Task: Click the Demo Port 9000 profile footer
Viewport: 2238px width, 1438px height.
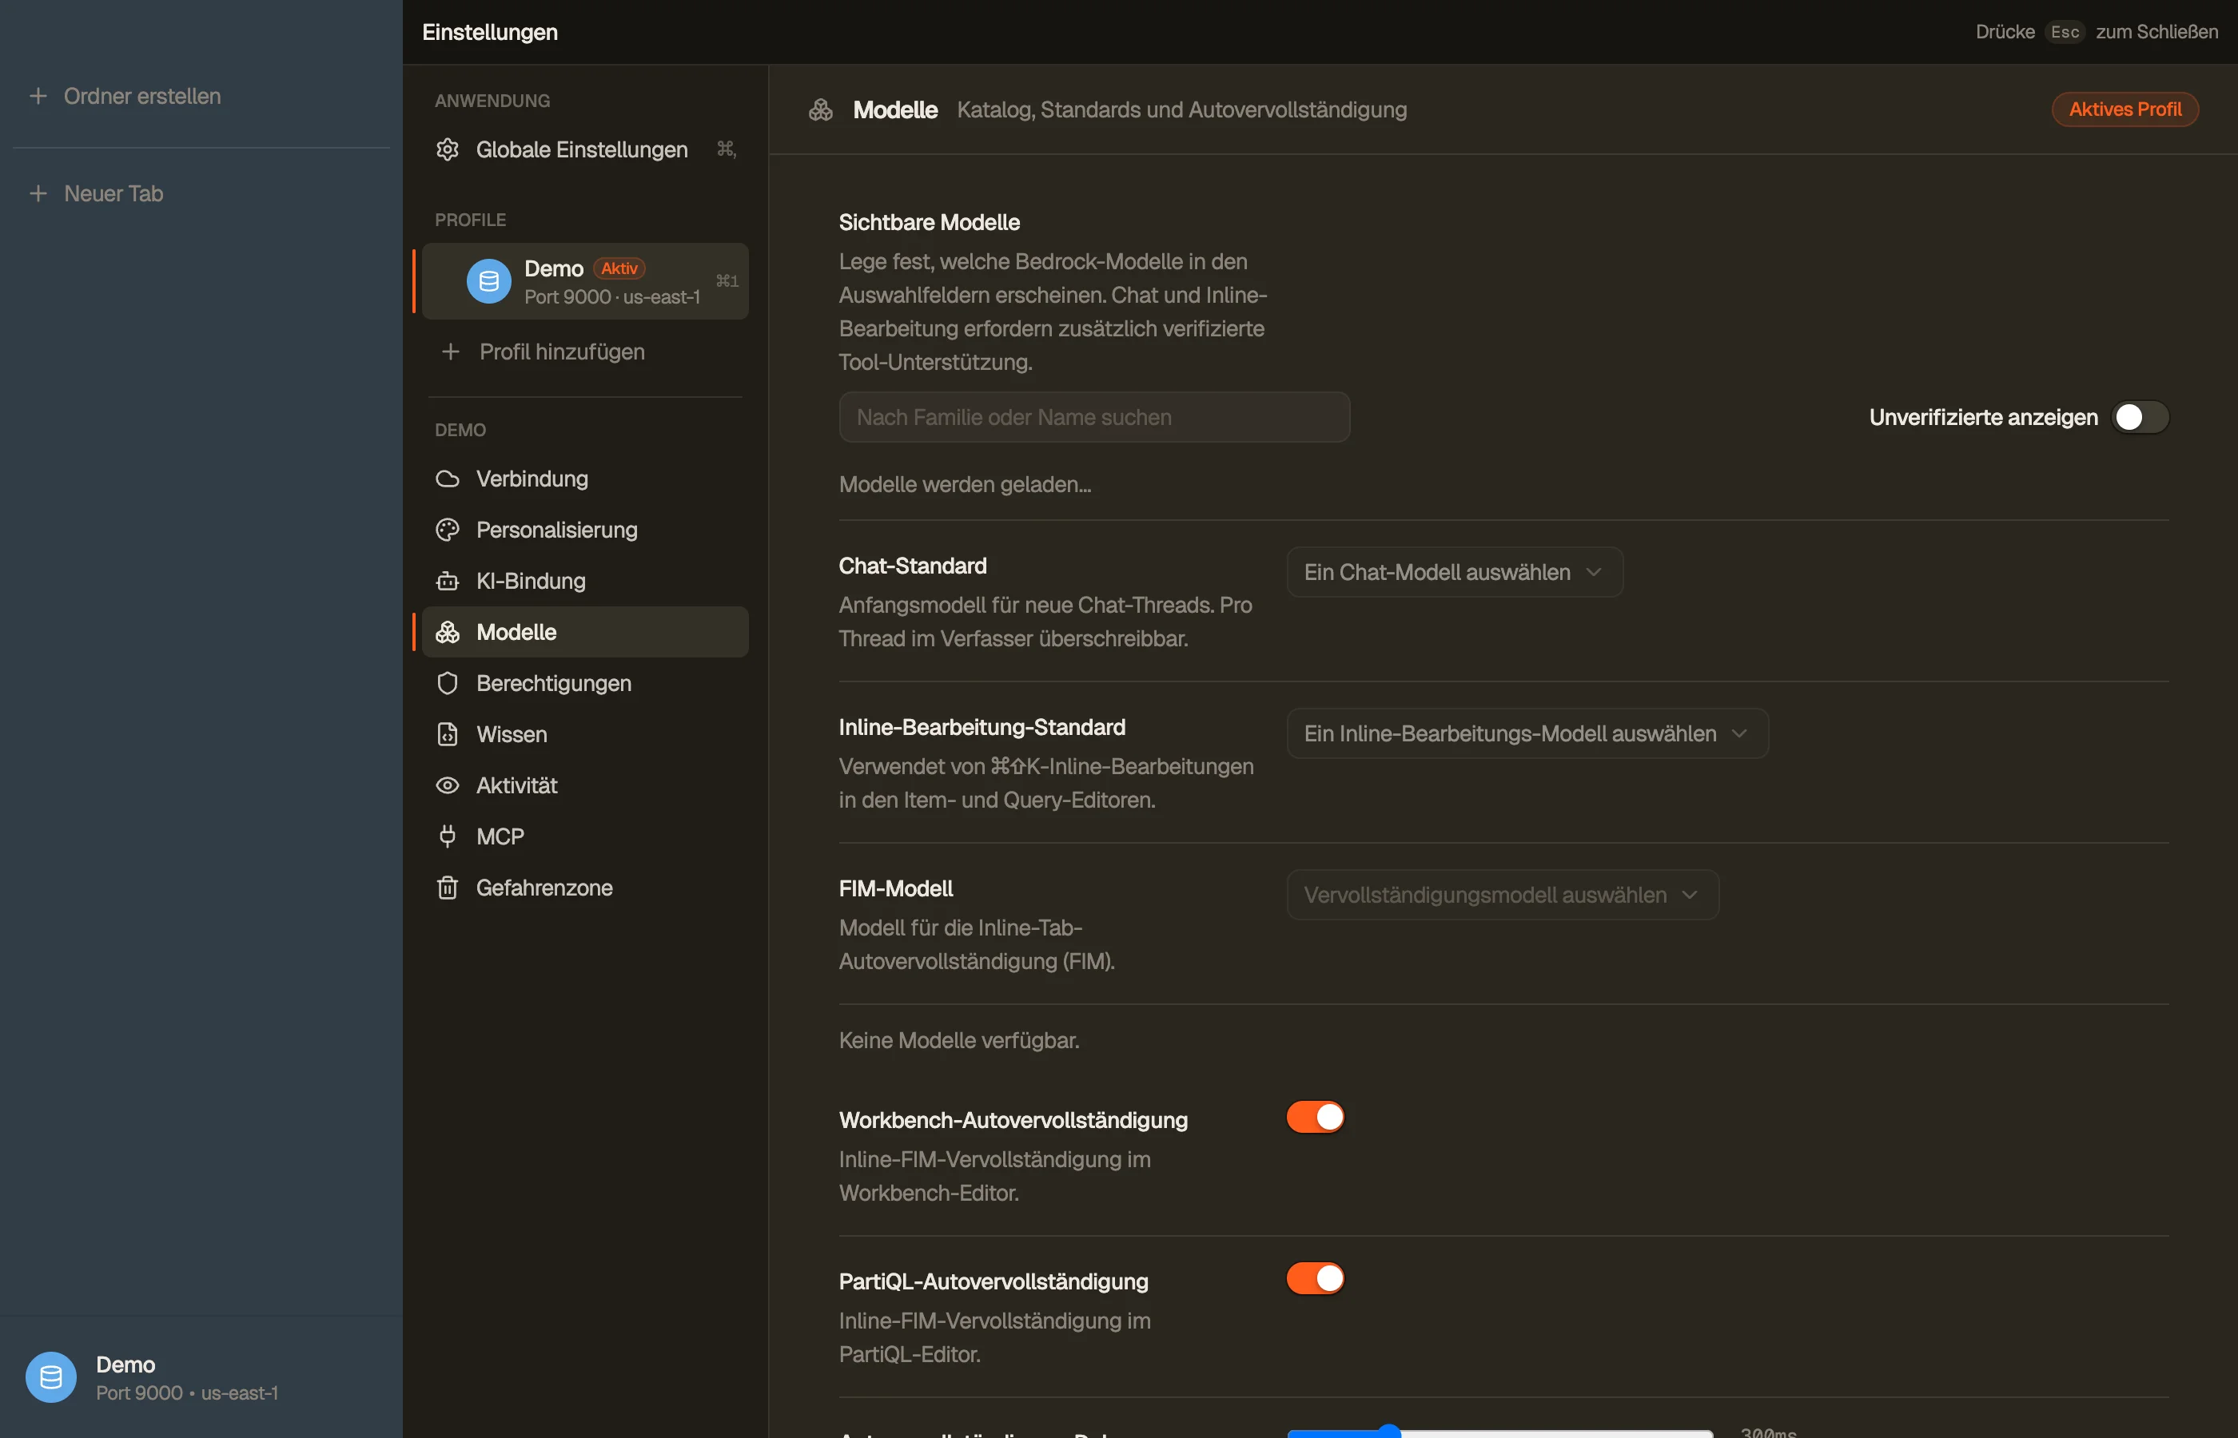Action: click(x=201, y=1377)
